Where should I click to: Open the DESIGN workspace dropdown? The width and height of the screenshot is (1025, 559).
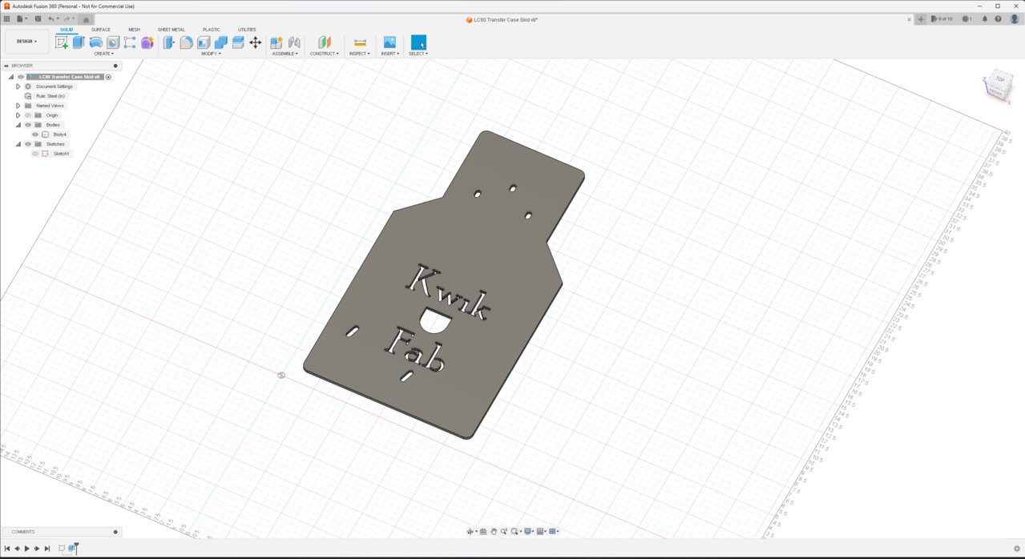tap(26, 42)
